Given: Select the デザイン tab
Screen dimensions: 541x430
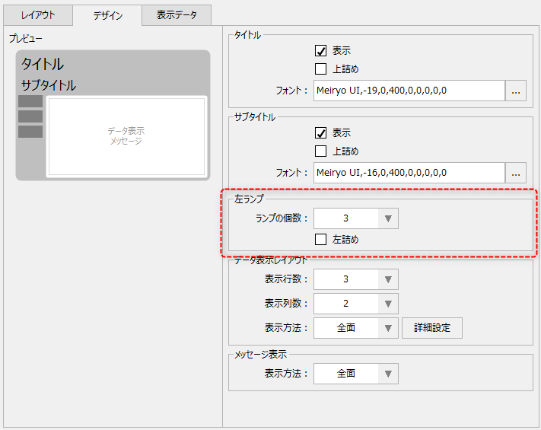Looking at the screenshot, I should (x=107, y=15).
